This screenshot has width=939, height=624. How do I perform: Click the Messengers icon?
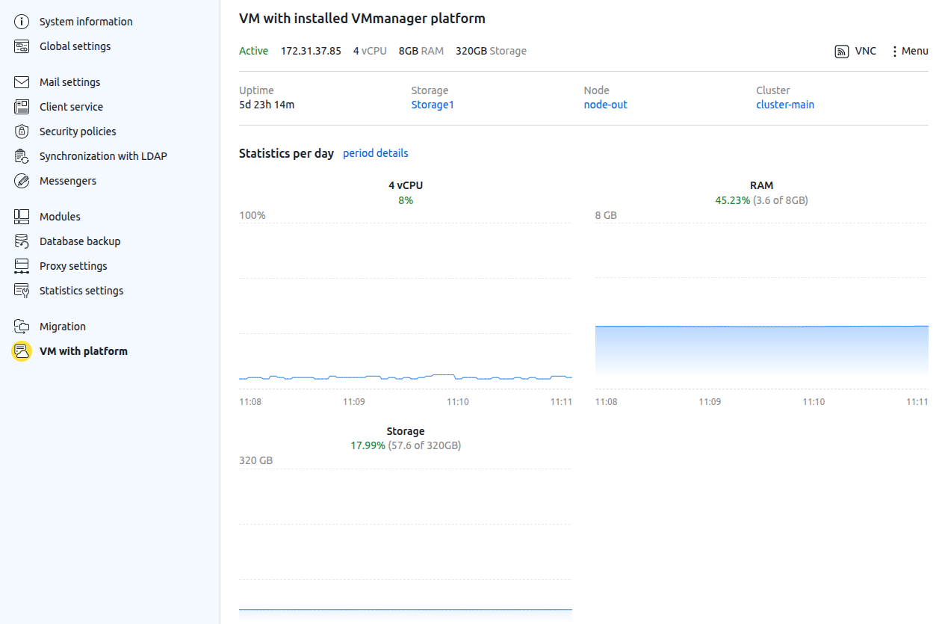pos(22,181)
